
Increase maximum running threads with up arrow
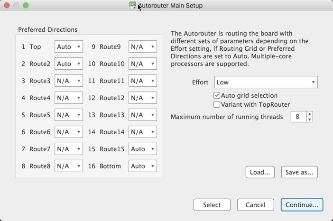click(x=310, y=114)
